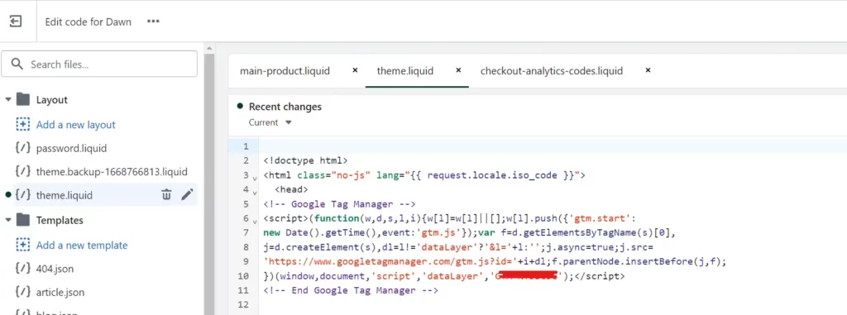Viewport: 847px width, 315px height.
Task: Click the sidebar scrollbar up arrow
Action: pos(209,49)
